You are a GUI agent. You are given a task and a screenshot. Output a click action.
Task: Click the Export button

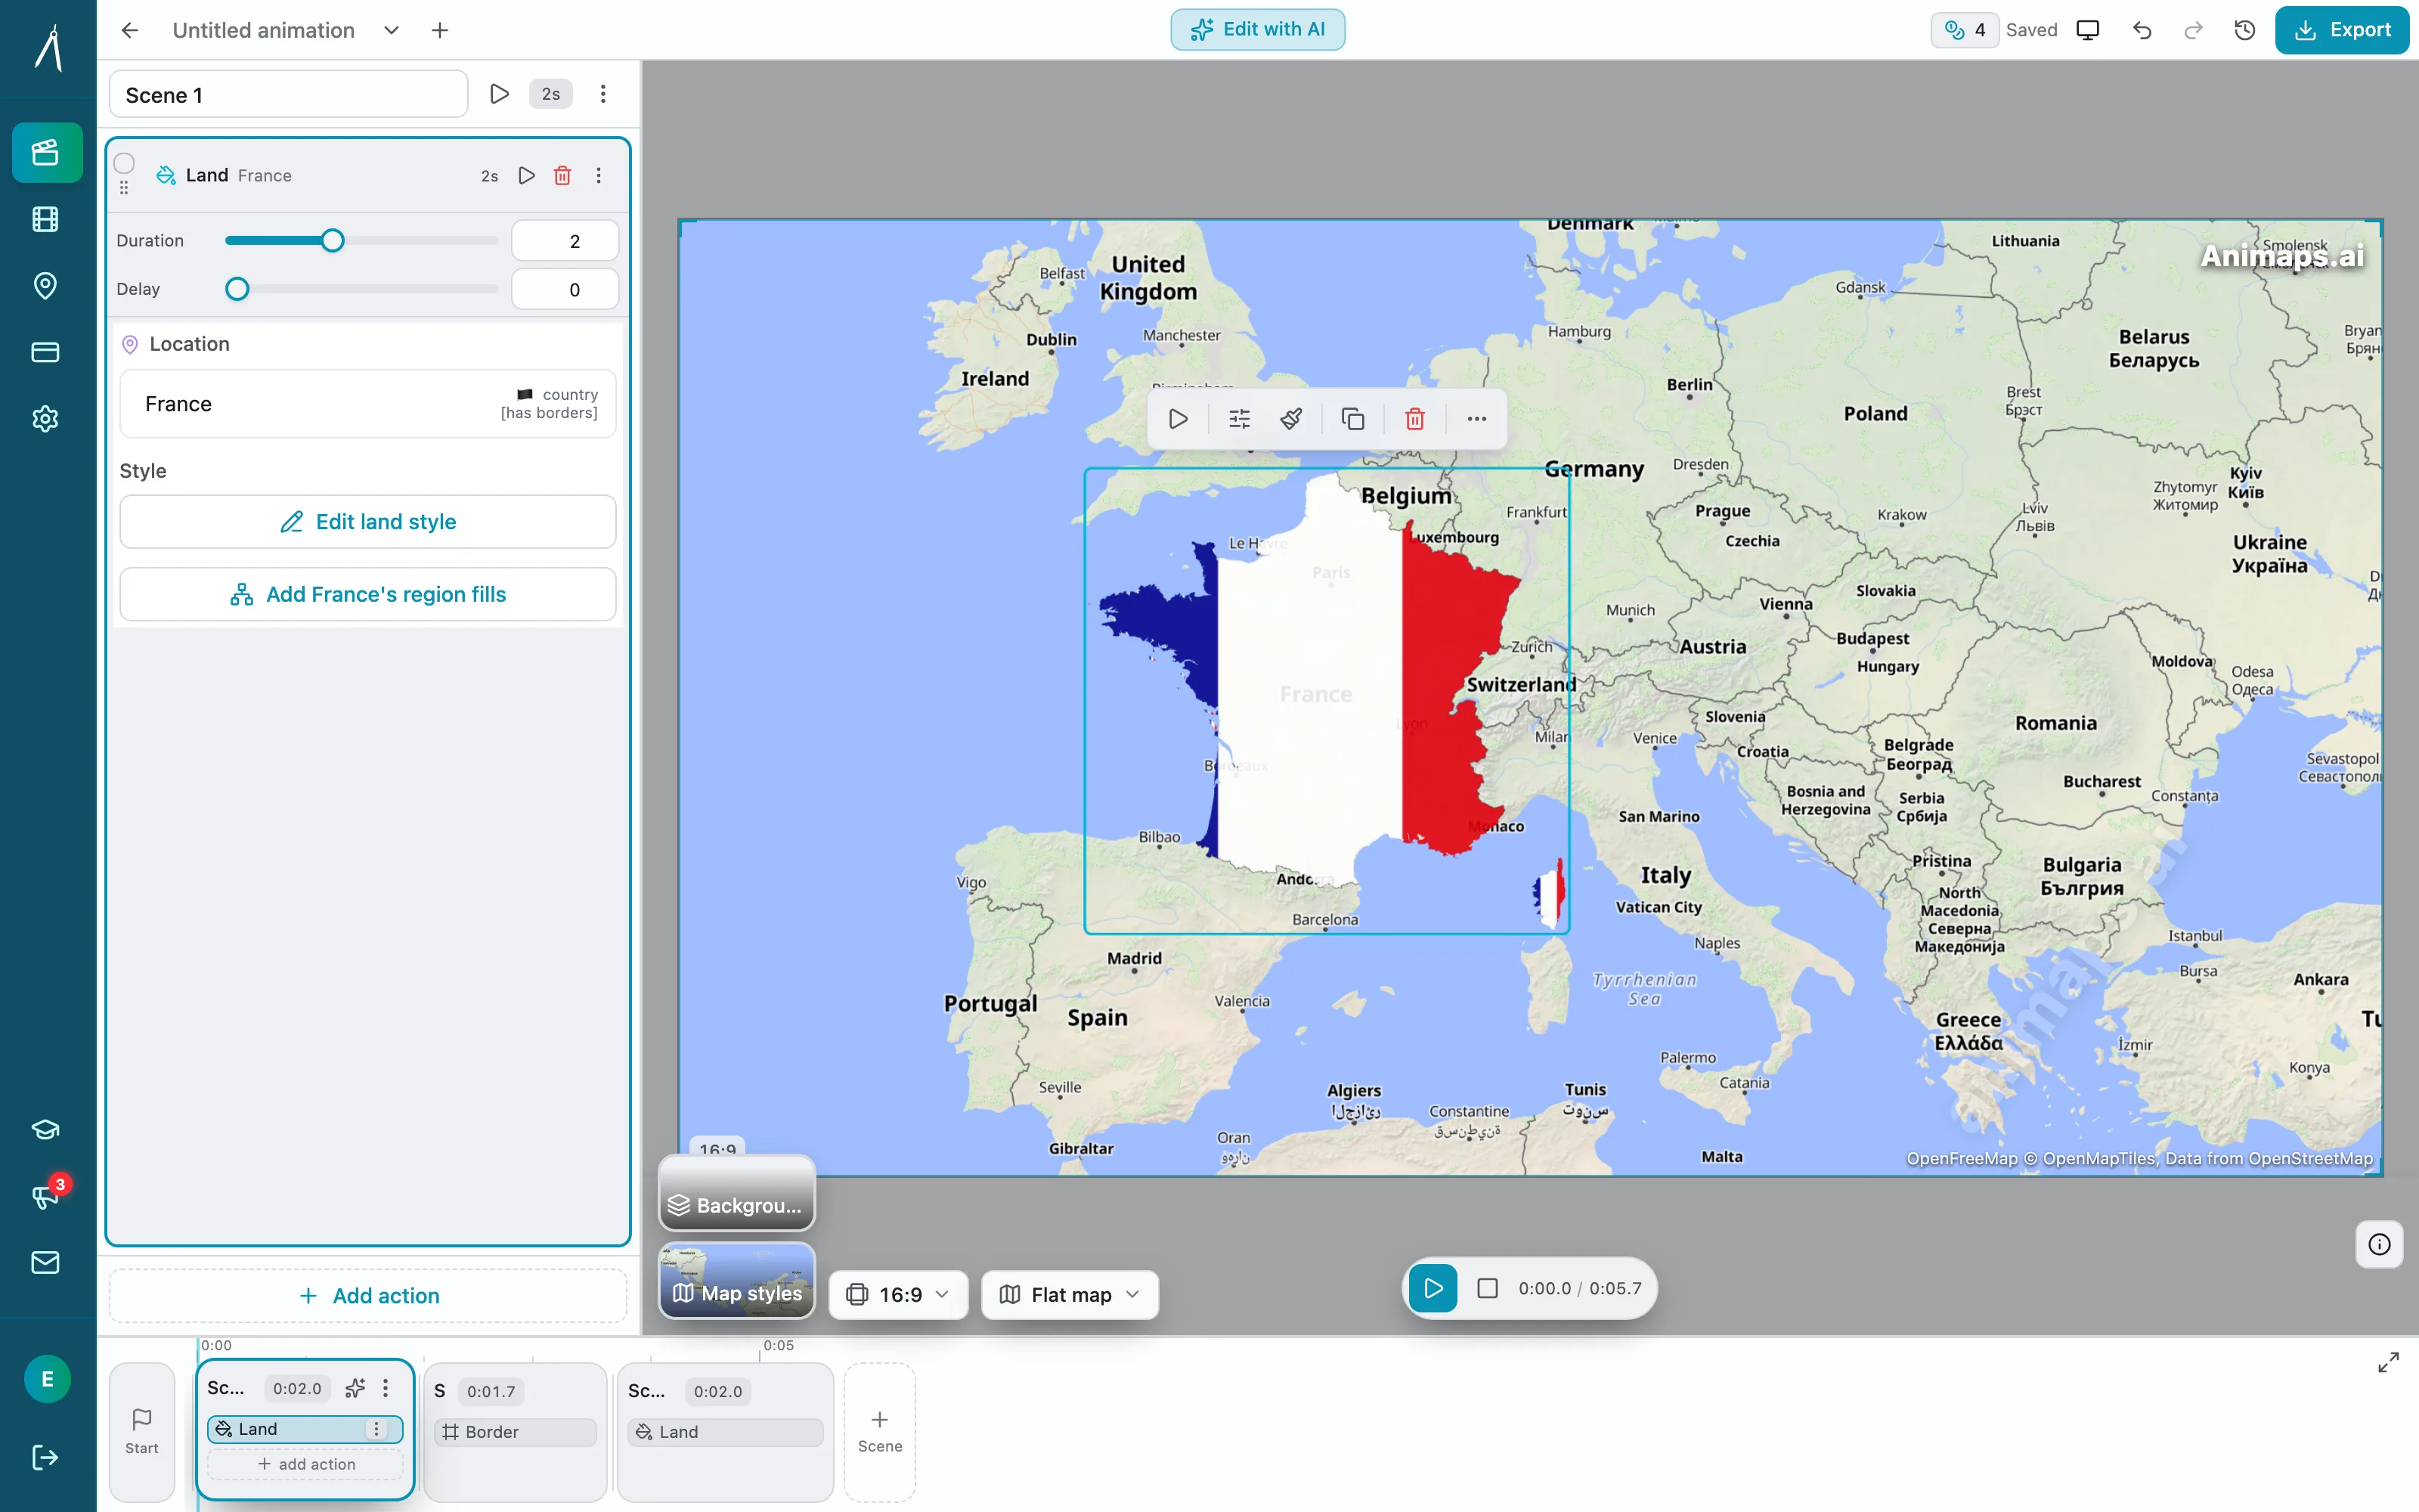tap(2342, 30)
